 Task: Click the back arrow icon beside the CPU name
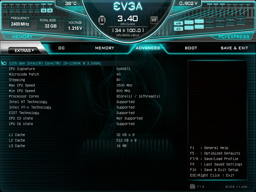tap(4, 63)
